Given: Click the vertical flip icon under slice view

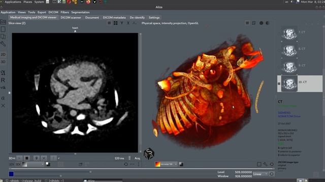Looking at the screenshot, I should pyautogui.click(x=139, y=164).
